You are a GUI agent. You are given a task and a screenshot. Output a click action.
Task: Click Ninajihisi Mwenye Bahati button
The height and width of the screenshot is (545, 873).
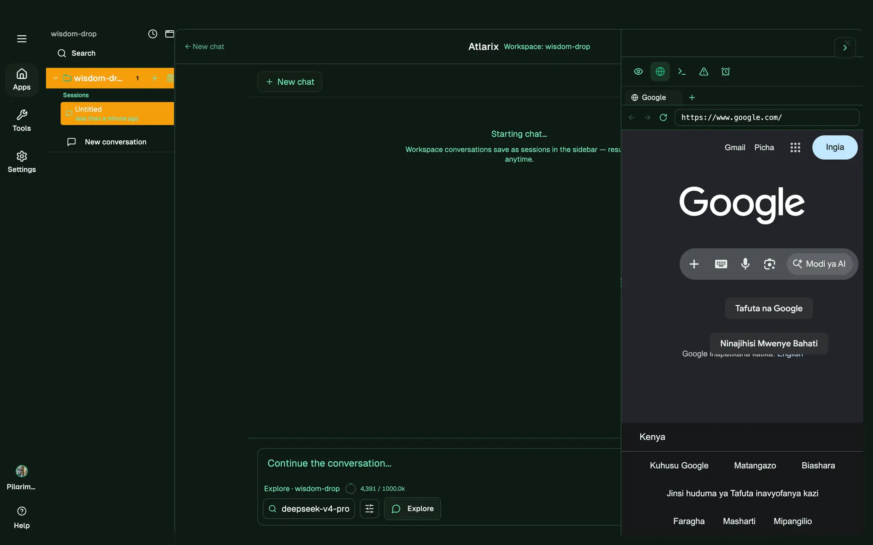click(x=769, y=343)
